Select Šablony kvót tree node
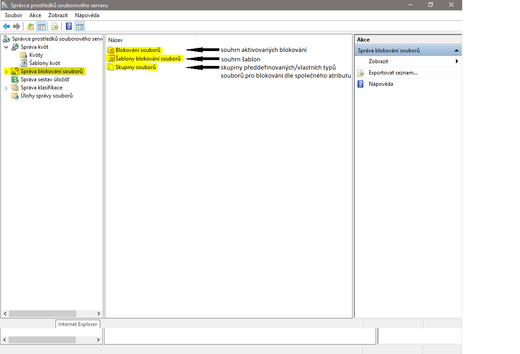520x354 pixels. (x=44, y=63)
